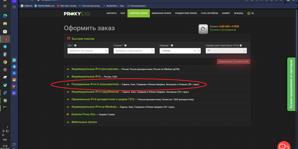Click the help icon next to Период
The width and height of the screenshot is (298, 149).
pyautogui.click(x=172, y=46)
